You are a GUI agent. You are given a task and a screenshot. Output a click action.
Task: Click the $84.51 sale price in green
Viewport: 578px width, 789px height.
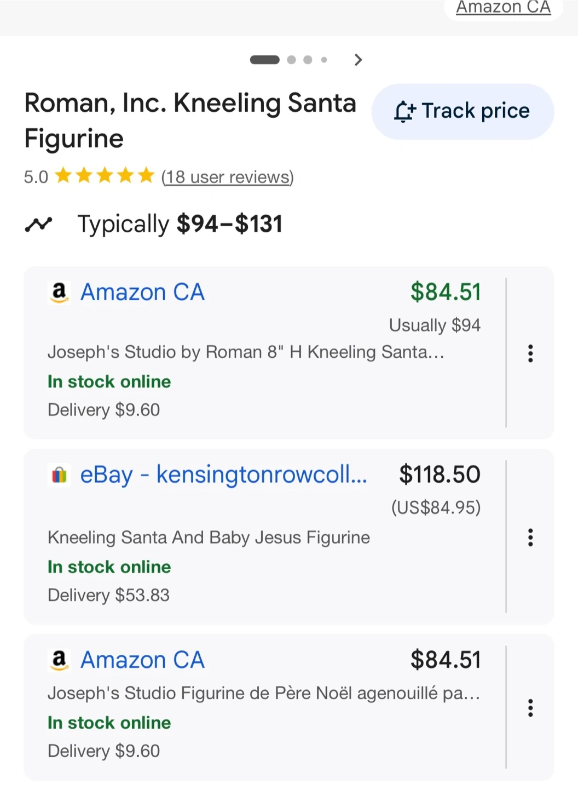446,292
